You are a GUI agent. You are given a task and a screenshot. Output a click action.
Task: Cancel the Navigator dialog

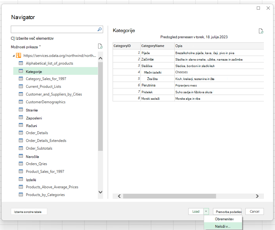point(254,211)
